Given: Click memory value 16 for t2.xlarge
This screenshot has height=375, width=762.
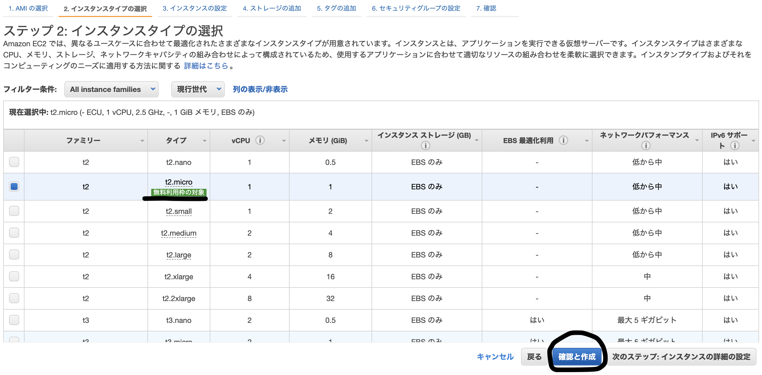Looking at the screenshot, I should coord(330,277).
